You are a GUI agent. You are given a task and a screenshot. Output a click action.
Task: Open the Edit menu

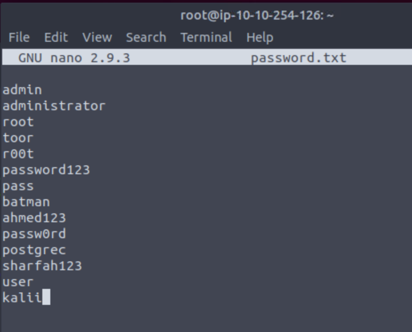coord(56,37)
